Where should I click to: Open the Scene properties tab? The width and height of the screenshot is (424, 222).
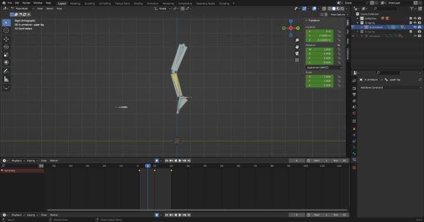pyautogui.click(x=355, y=107)
